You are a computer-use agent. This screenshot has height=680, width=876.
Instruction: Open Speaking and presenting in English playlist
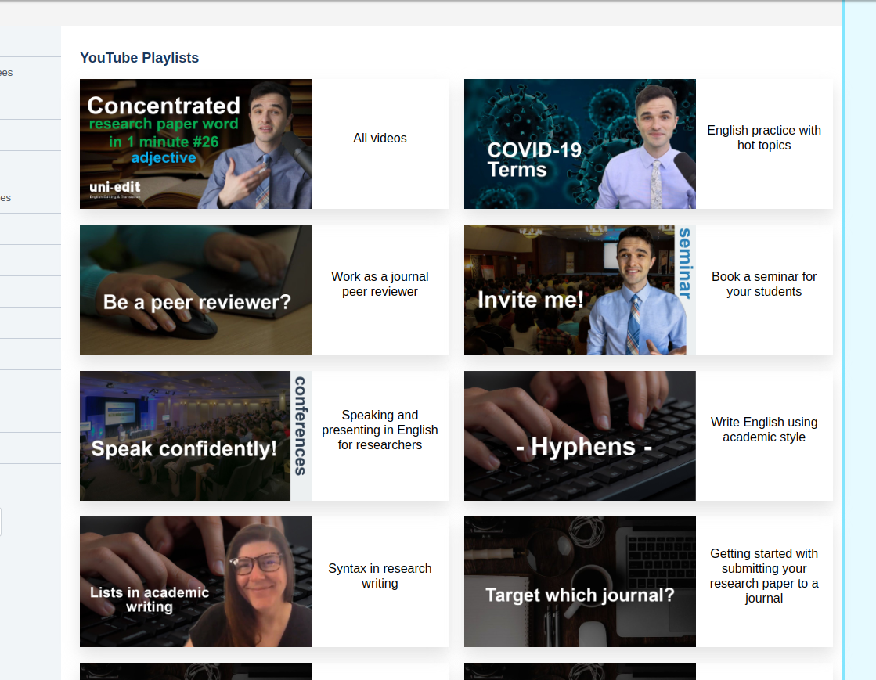tap(380, 430)
